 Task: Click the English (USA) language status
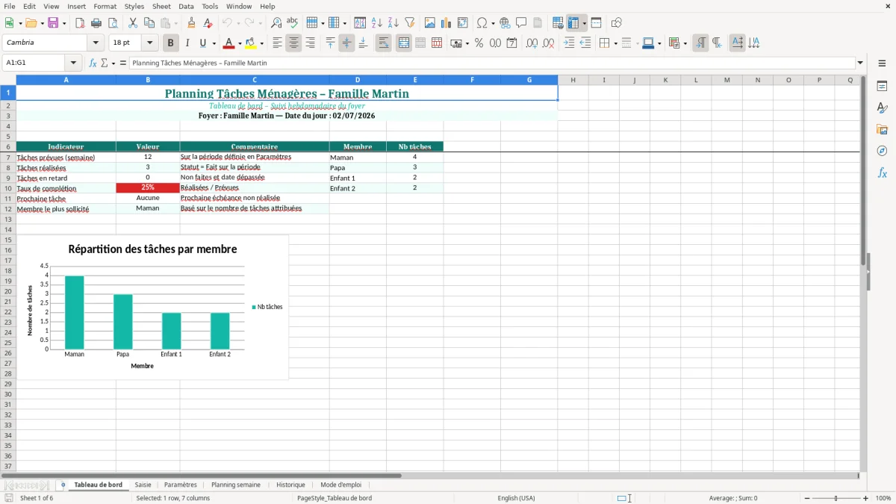(517, 498)
